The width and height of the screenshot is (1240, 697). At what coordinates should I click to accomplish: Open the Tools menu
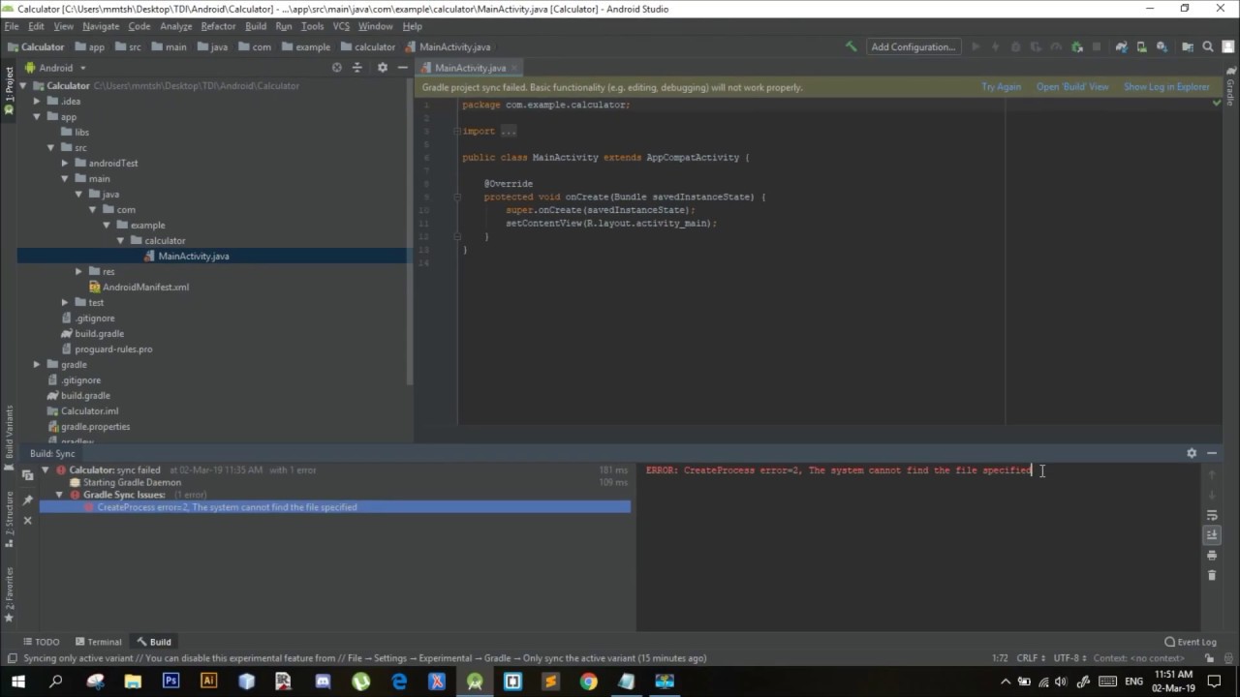[x=312, y=26]
